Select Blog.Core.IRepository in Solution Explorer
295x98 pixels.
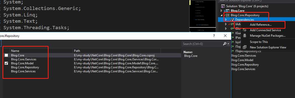245,15
